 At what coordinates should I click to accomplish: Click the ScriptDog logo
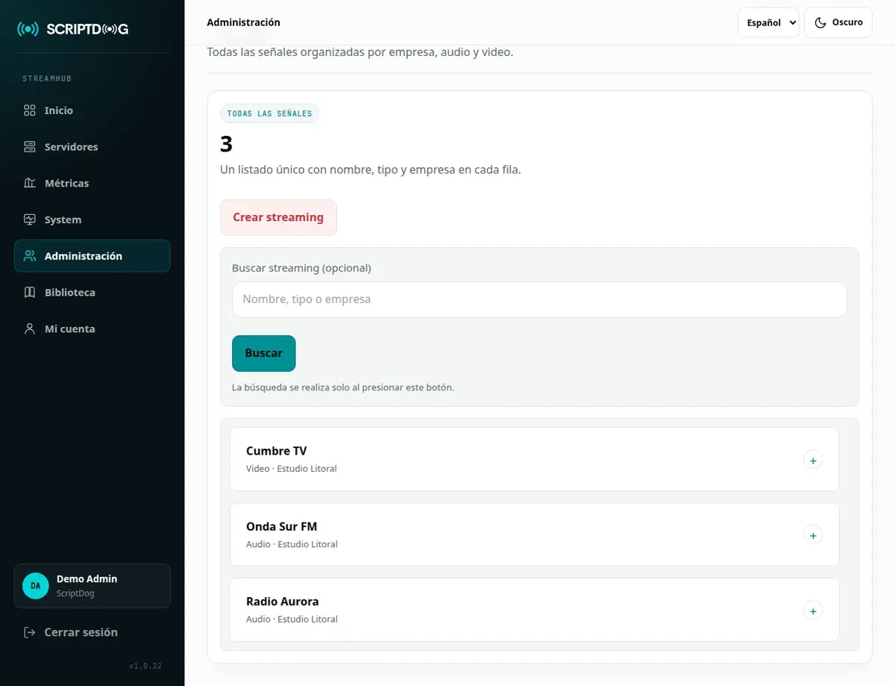coord(73,29)
